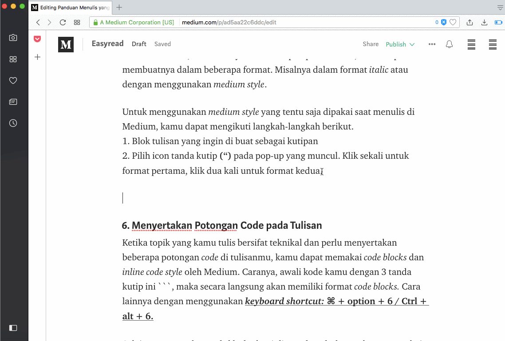
Task: Open history clock in the sidebar
Action: (13, 123)
